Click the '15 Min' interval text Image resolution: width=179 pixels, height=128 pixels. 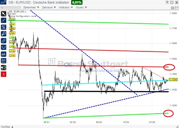12,14
